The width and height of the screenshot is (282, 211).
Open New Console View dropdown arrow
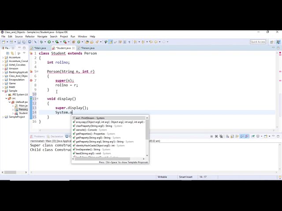[x=269, y=136]
